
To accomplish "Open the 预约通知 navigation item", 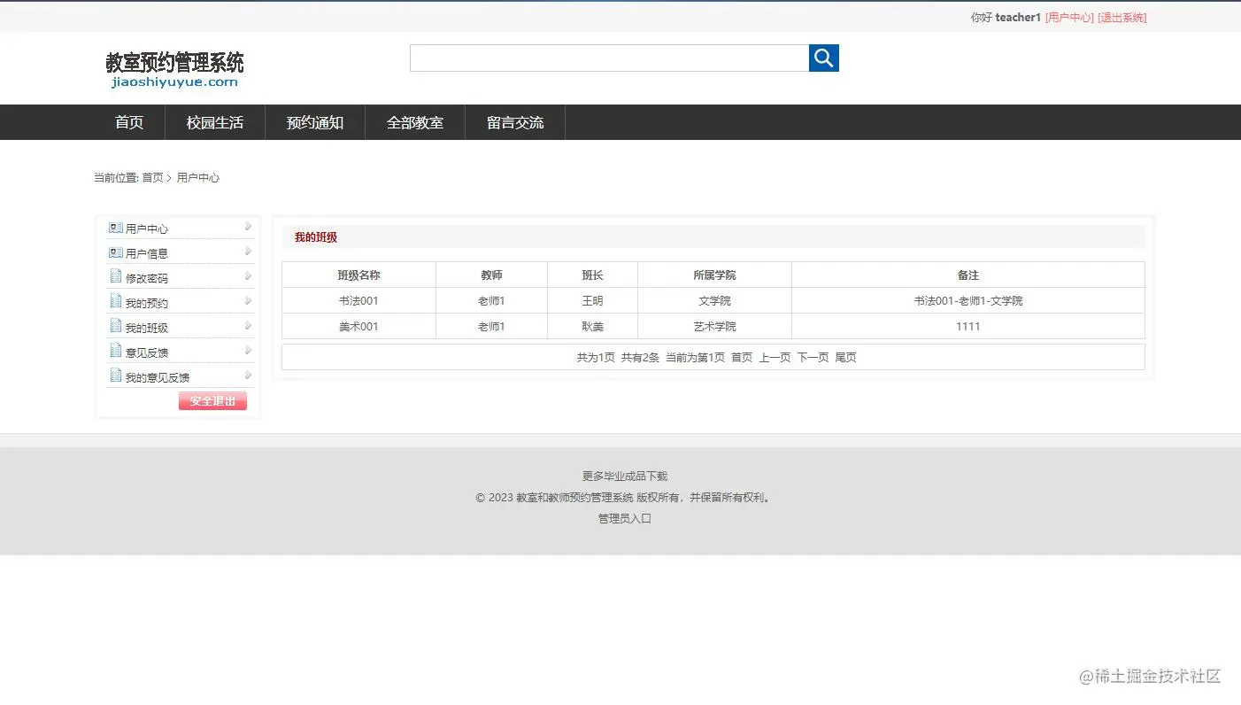I will pyautogui.click(x=315, y=122).
